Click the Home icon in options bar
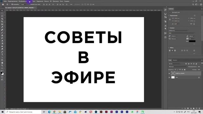 (x=3, y=4)
